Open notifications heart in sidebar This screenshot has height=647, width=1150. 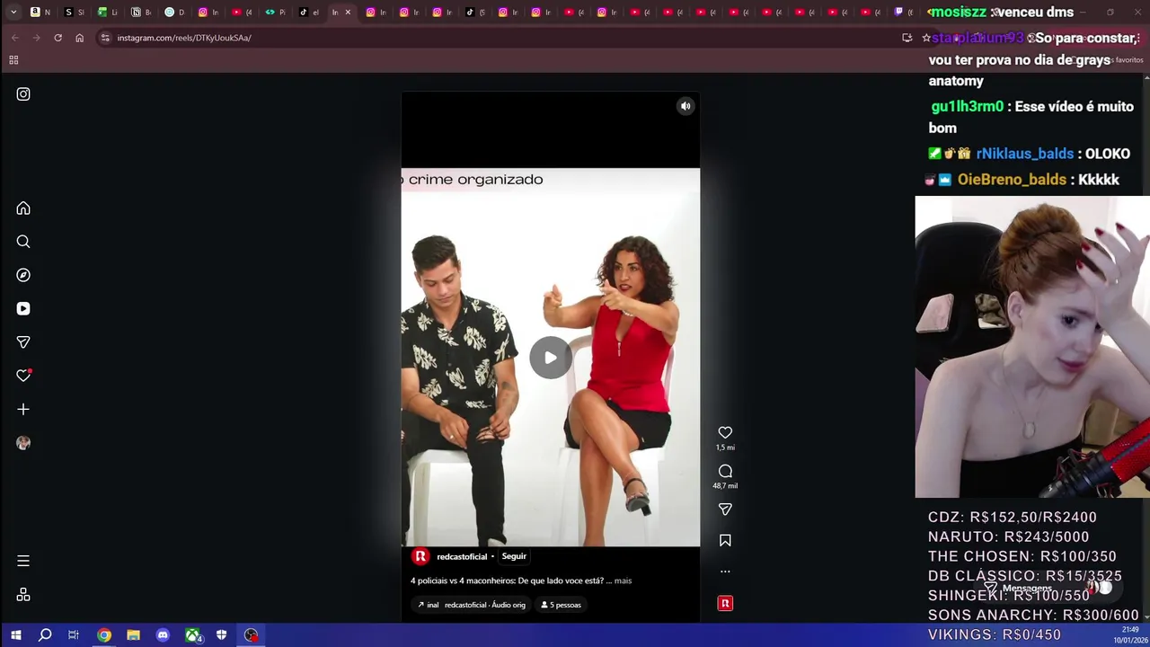click(x=23, y=376)
